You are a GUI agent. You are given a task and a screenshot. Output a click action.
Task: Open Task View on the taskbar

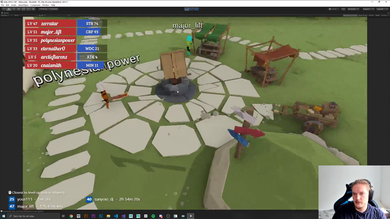pyautogui.click(x=63, y=216)
